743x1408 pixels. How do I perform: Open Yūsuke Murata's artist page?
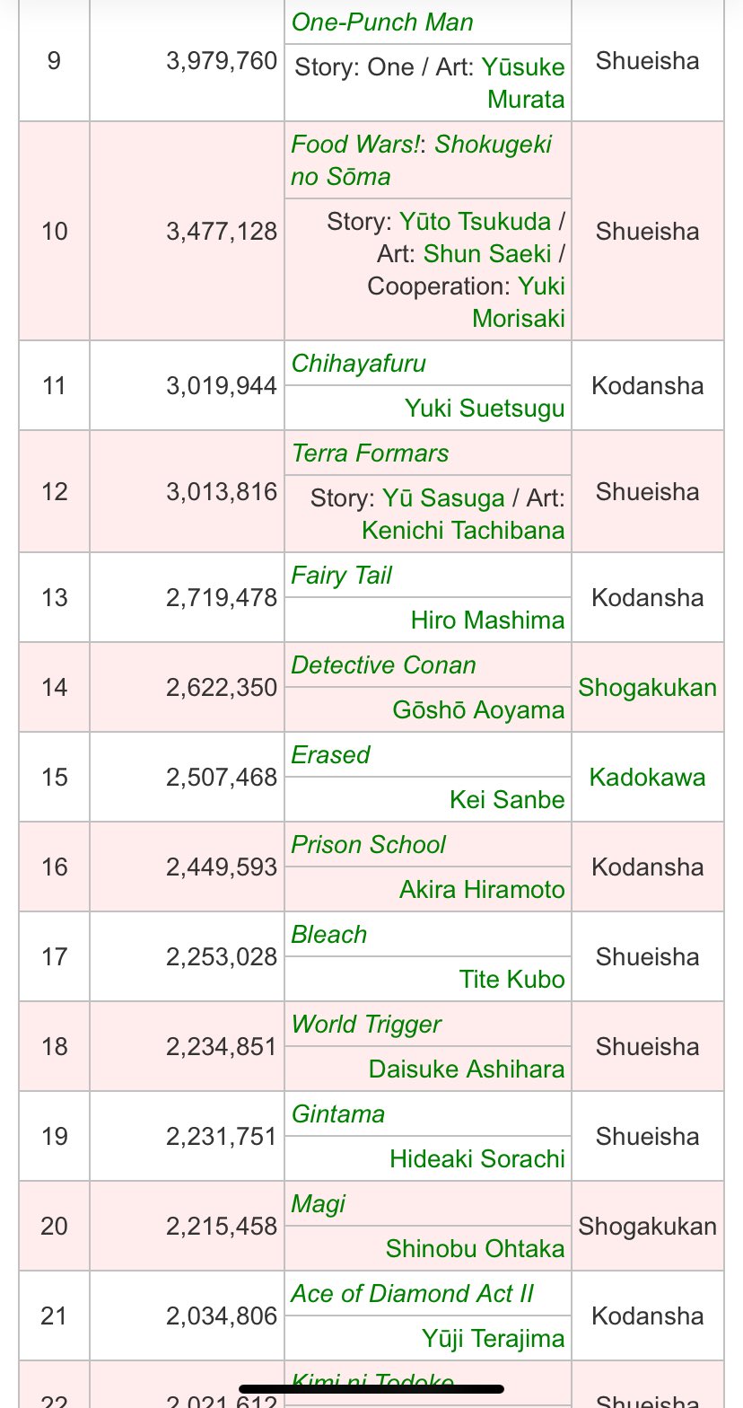pyautogui.click(x=524, y=83)
